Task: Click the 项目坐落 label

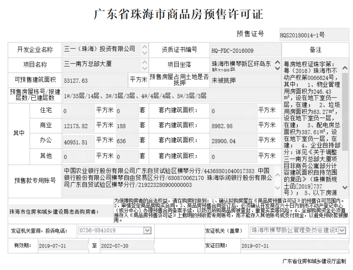Action: pos(179,65)
